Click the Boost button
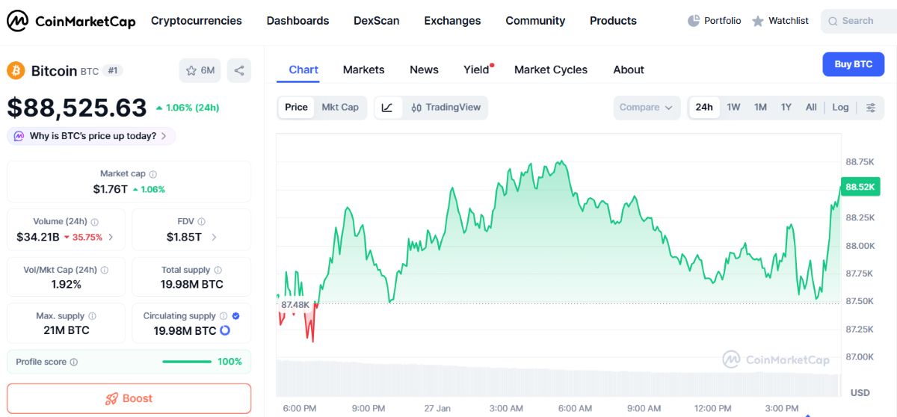The width and height of the screenshot is (897, 417). pyautogui.click(x=129, y=398)
